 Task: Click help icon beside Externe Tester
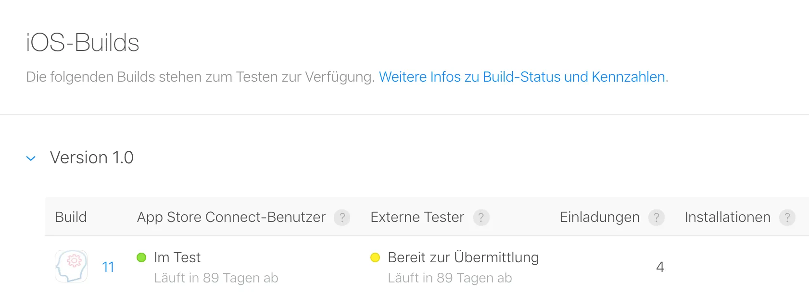(481, 218)
